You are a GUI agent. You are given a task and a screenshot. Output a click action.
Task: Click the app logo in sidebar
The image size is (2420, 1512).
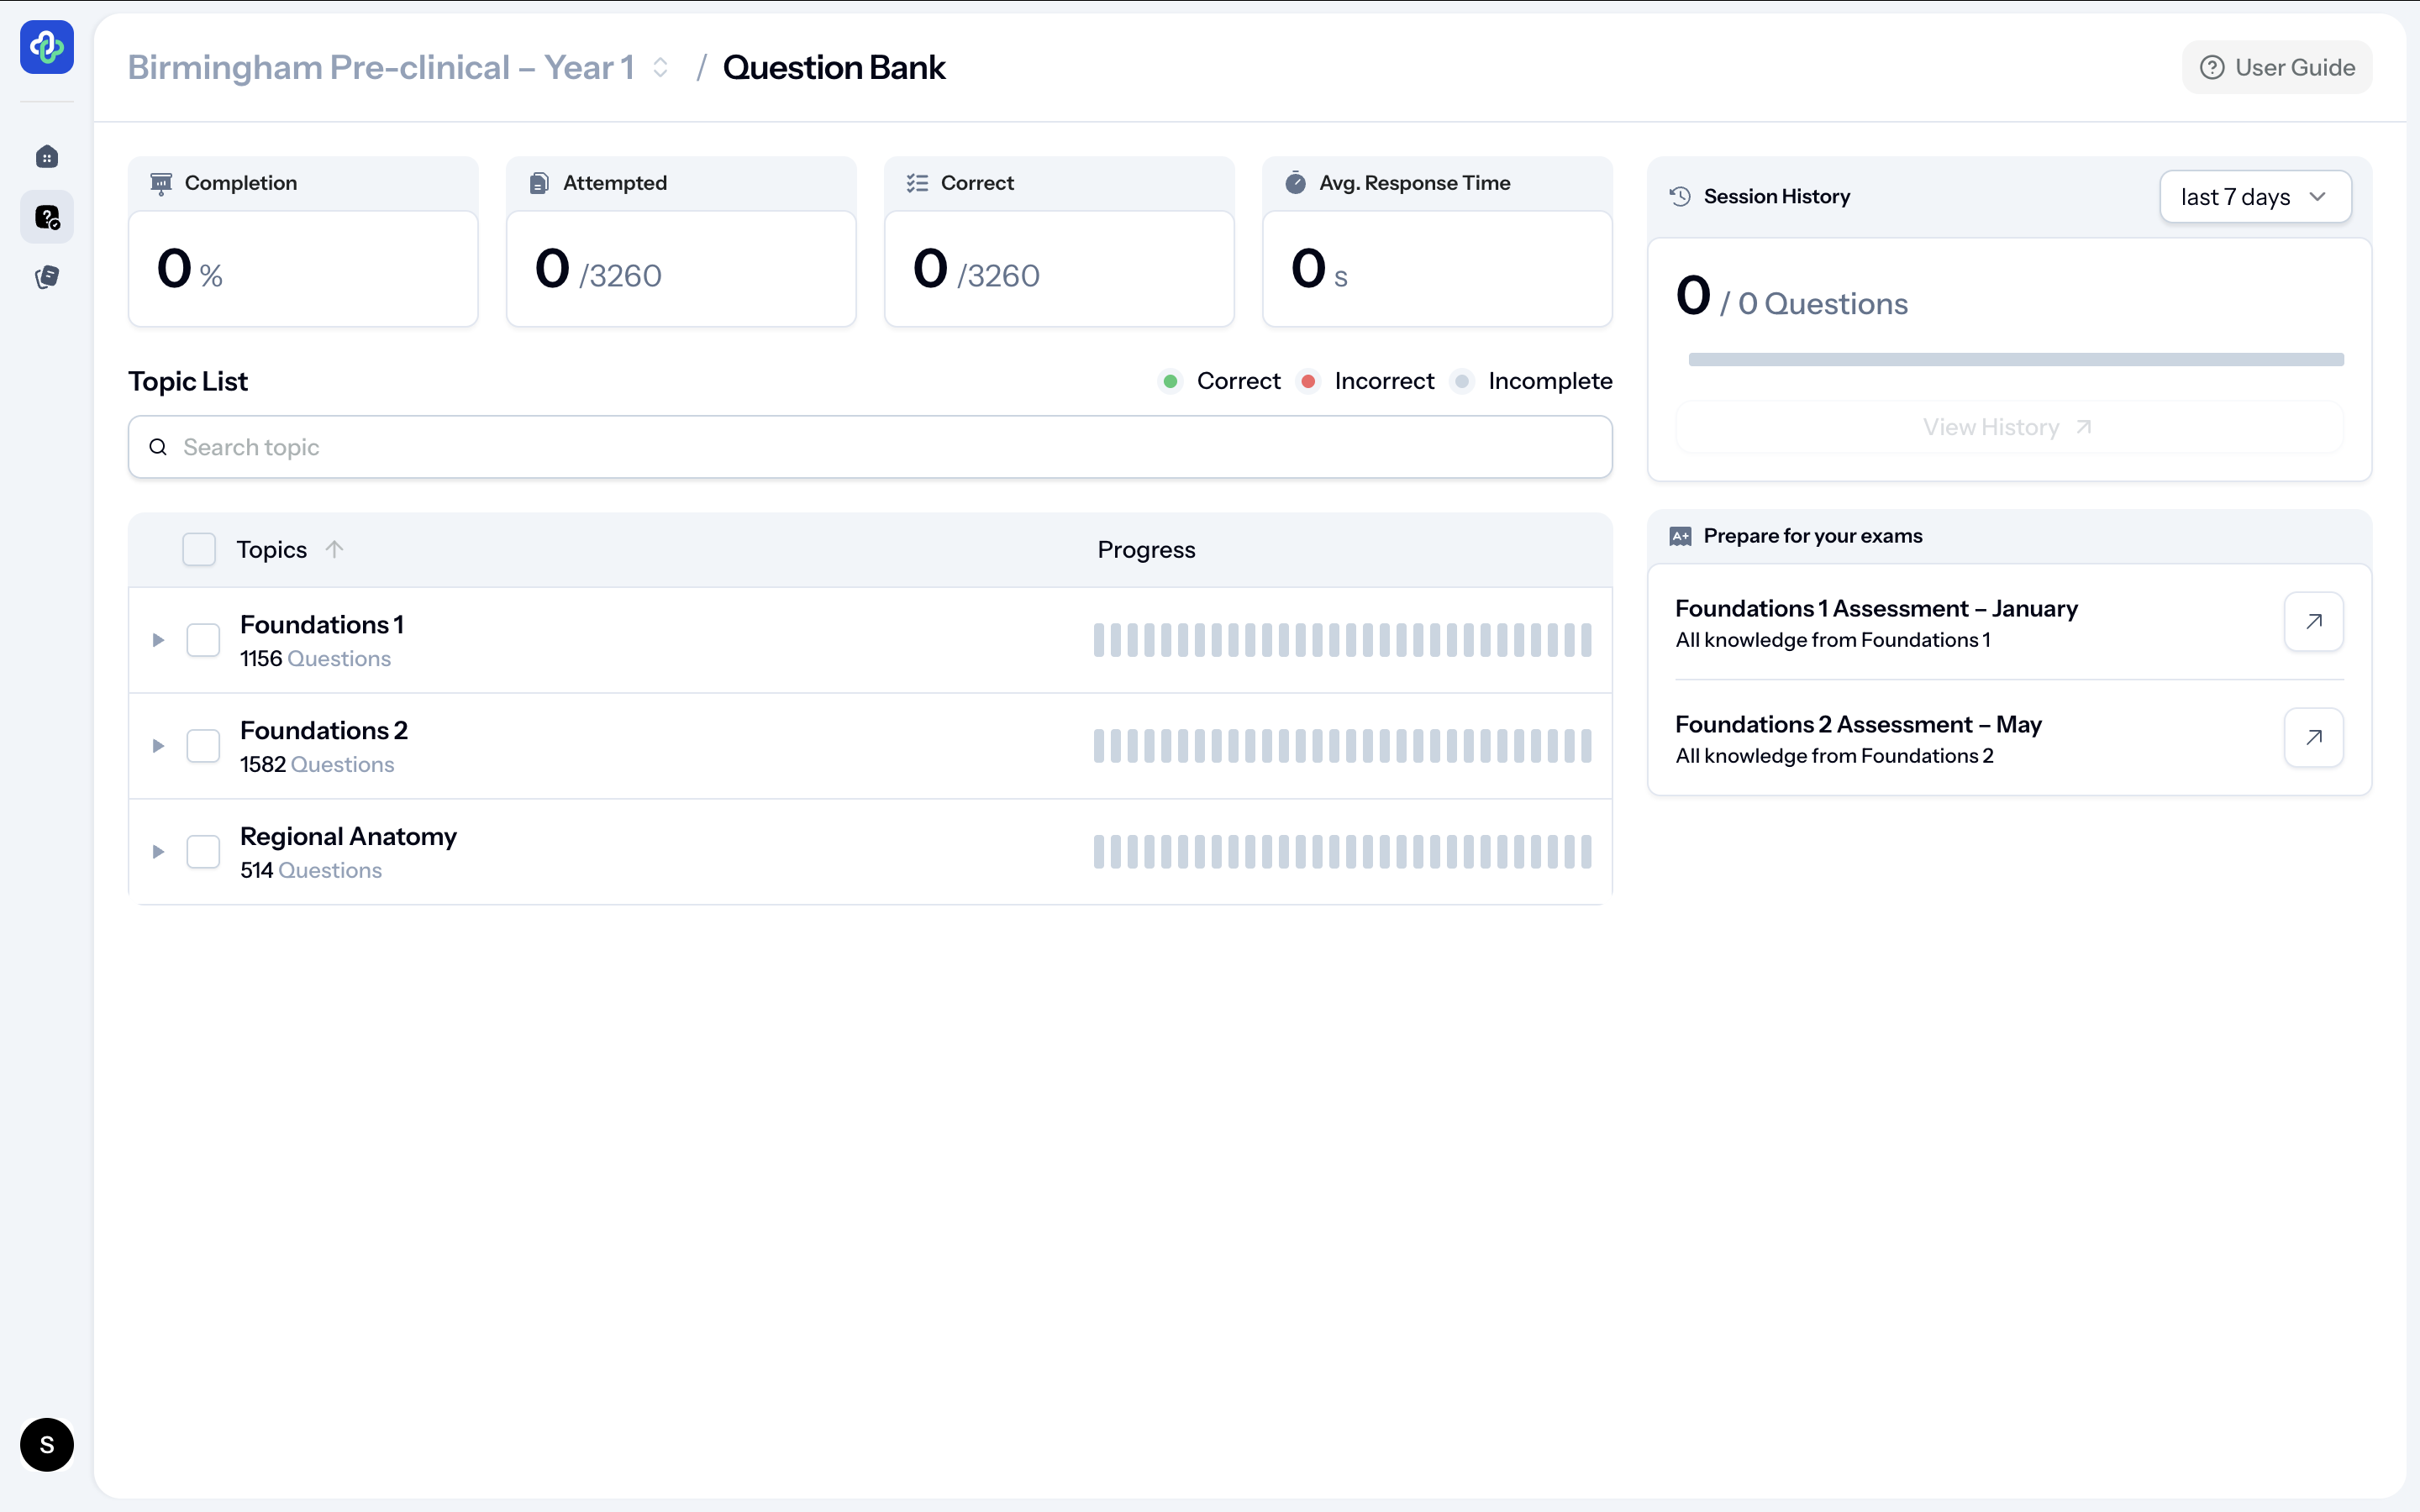click(x=46, y=47)
